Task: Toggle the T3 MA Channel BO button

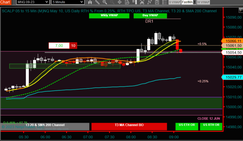Action: pos(129,127)
